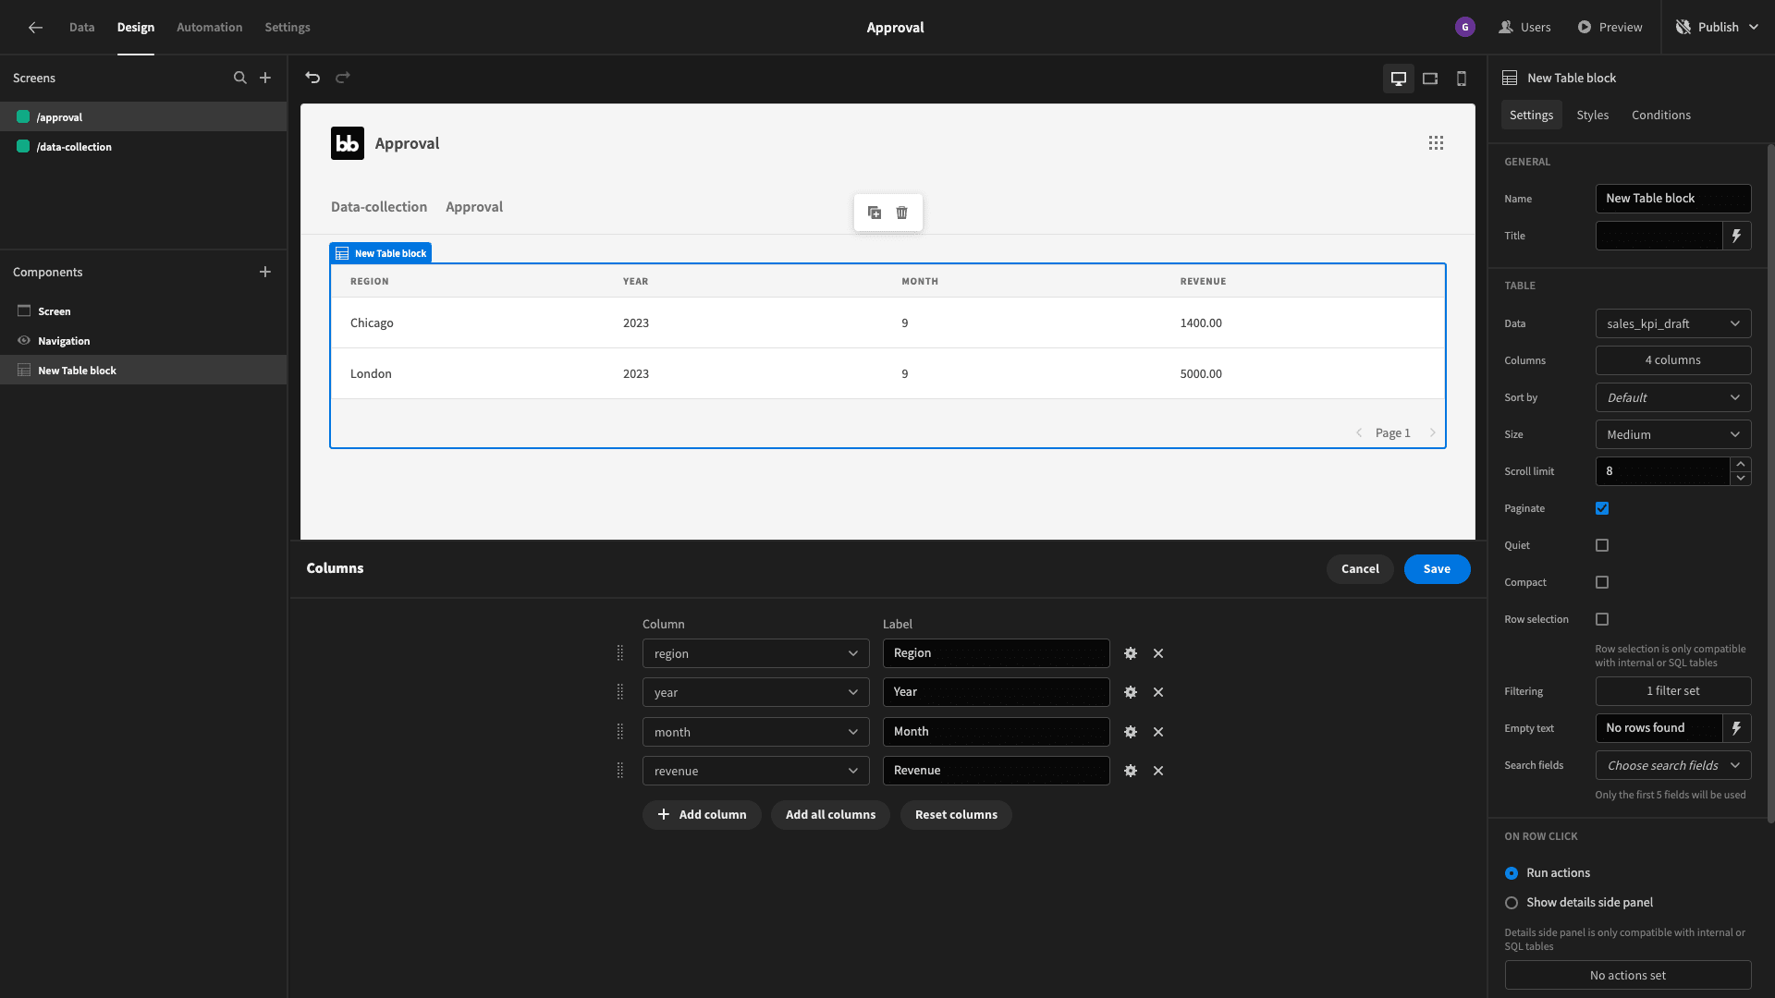Open the Data source dropdown sales_kpi_draft

1673,323
